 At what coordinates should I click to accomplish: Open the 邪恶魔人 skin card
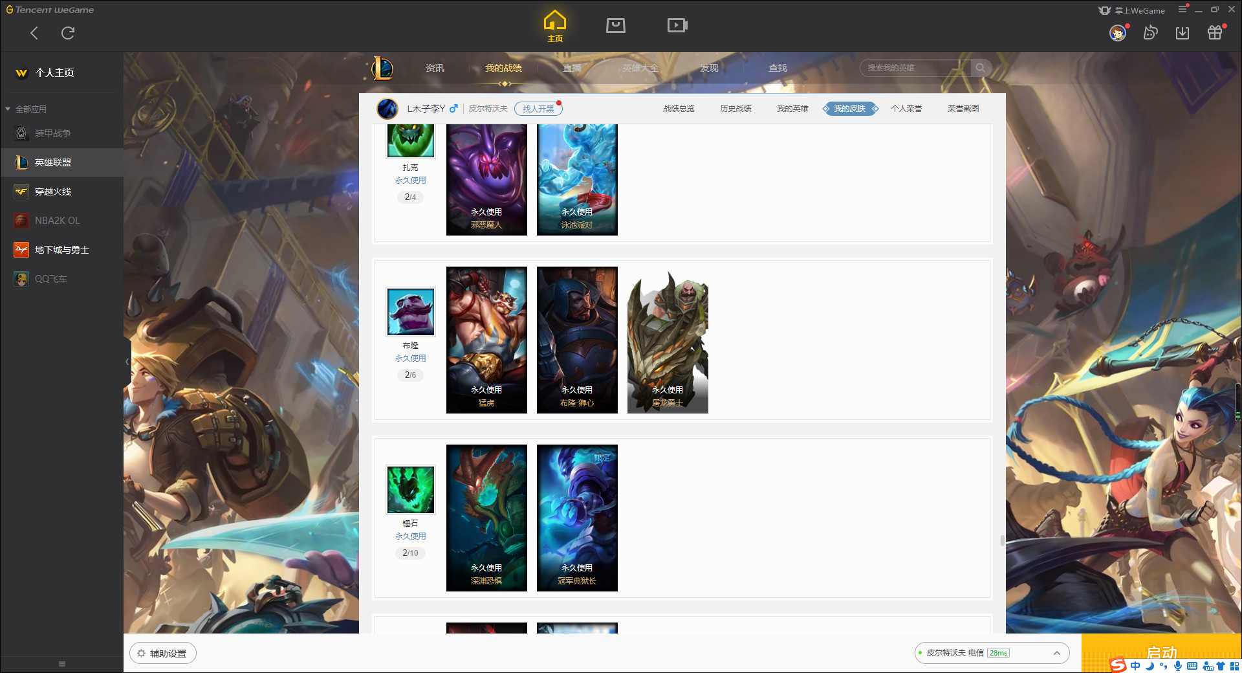click(486, 179)
